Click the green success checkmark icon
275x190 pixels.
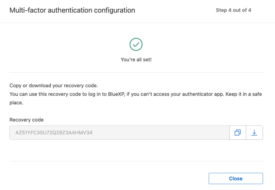tap(136, 44)
